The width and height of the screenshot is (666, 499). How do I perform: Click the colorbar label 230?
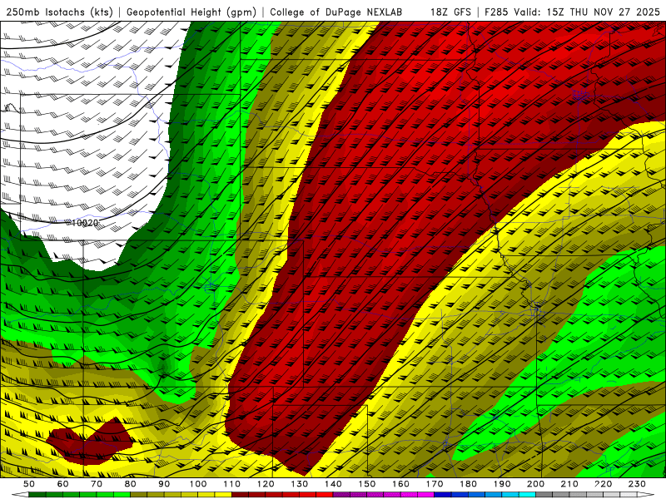pyautogui.click(x=637, y=484)
